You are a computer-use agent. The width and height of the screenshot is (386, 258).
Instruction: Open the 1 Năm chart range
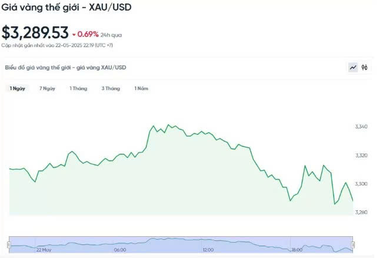point(141,88)
